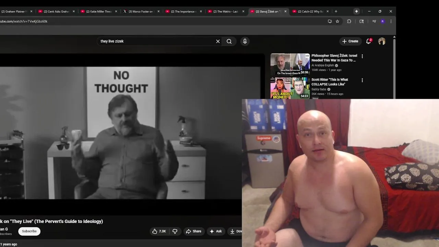Image resolution: width=439 pixels, height=247 pixels.
Task: Switch to The Importance tab
Action: [x=181, y=11]
